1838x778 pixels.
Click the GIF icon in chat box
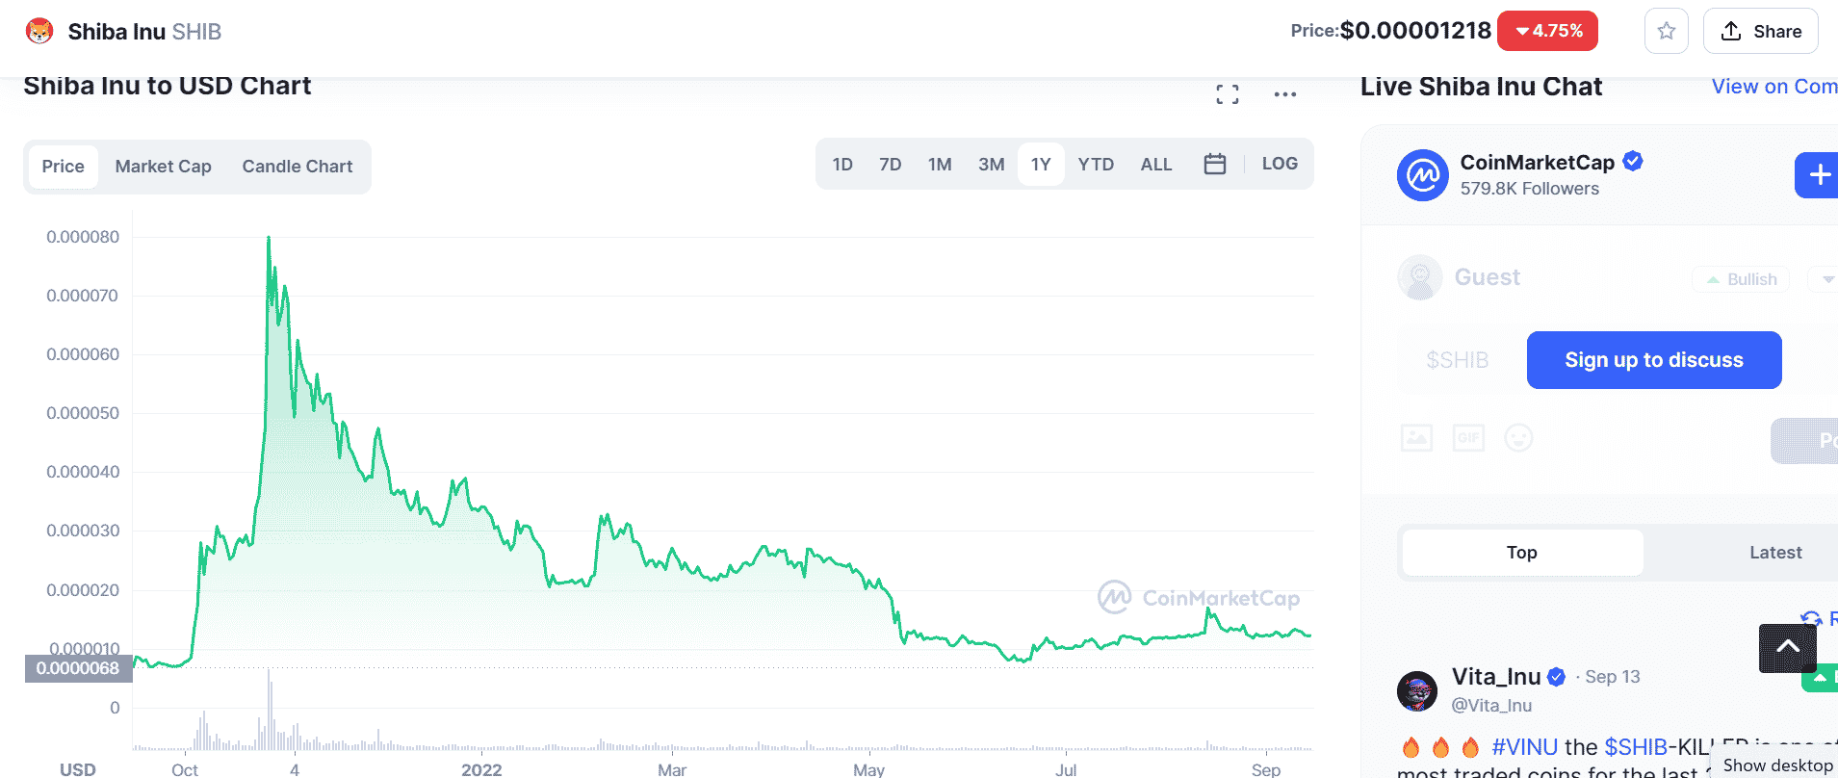point(1468,438)
